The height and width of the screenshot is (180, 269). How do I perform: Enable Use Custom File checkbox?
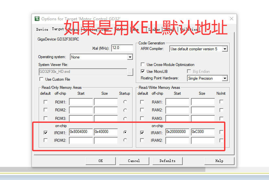[41, 79]
